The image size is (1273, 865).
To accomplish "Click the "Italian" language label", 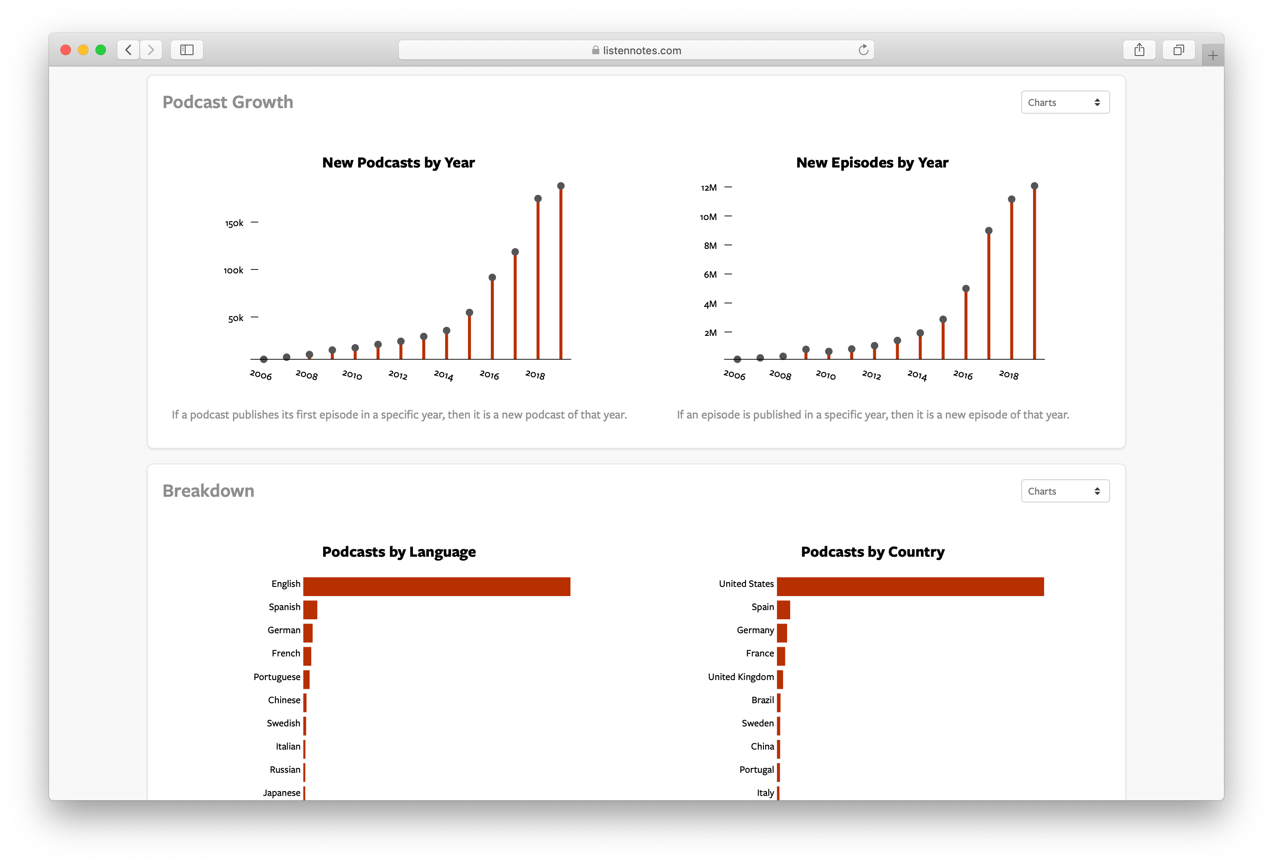I will [x=288, y=746].
